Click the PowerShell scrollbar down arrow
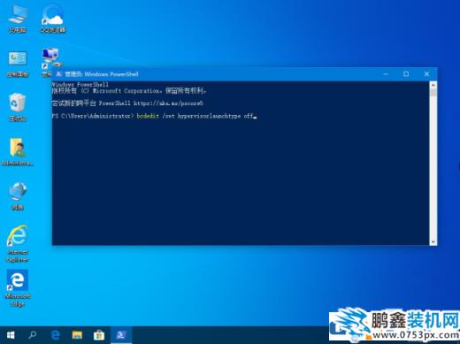 click(x=433, y=241)
